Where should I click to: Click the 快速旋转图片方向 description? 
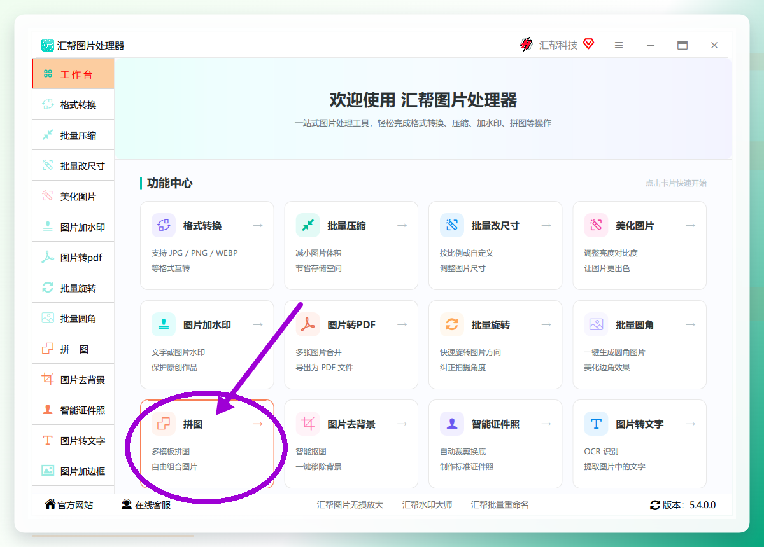pyautogui.click(x=470, y=352)
